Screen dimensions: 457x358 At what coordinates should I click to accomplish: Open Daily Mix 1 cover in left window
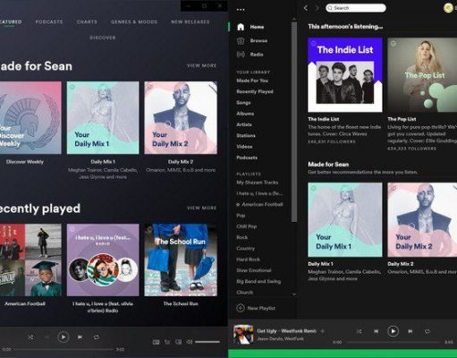coord(103,118)
